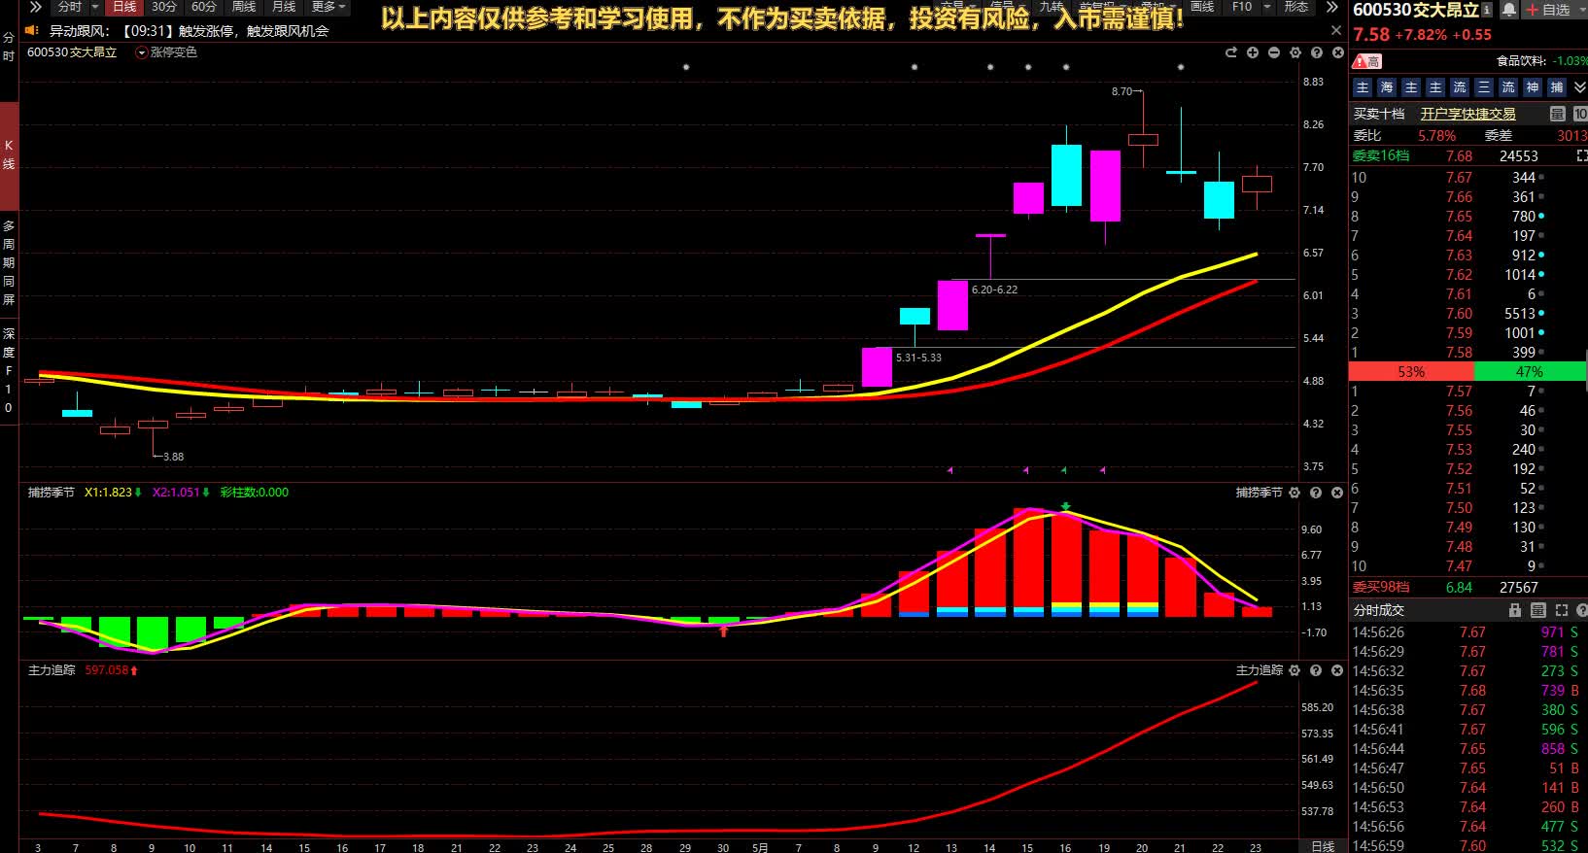The height and width of the screenshot is (853, 1588).
Task: Click the red 高 risk warning badge
Action: point(1367,61)
